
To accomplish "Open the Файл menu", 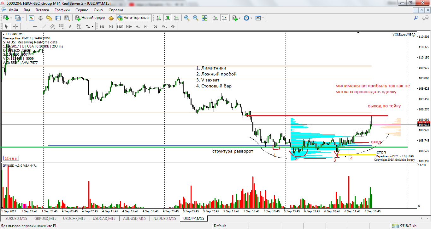I will click(13, 10).
